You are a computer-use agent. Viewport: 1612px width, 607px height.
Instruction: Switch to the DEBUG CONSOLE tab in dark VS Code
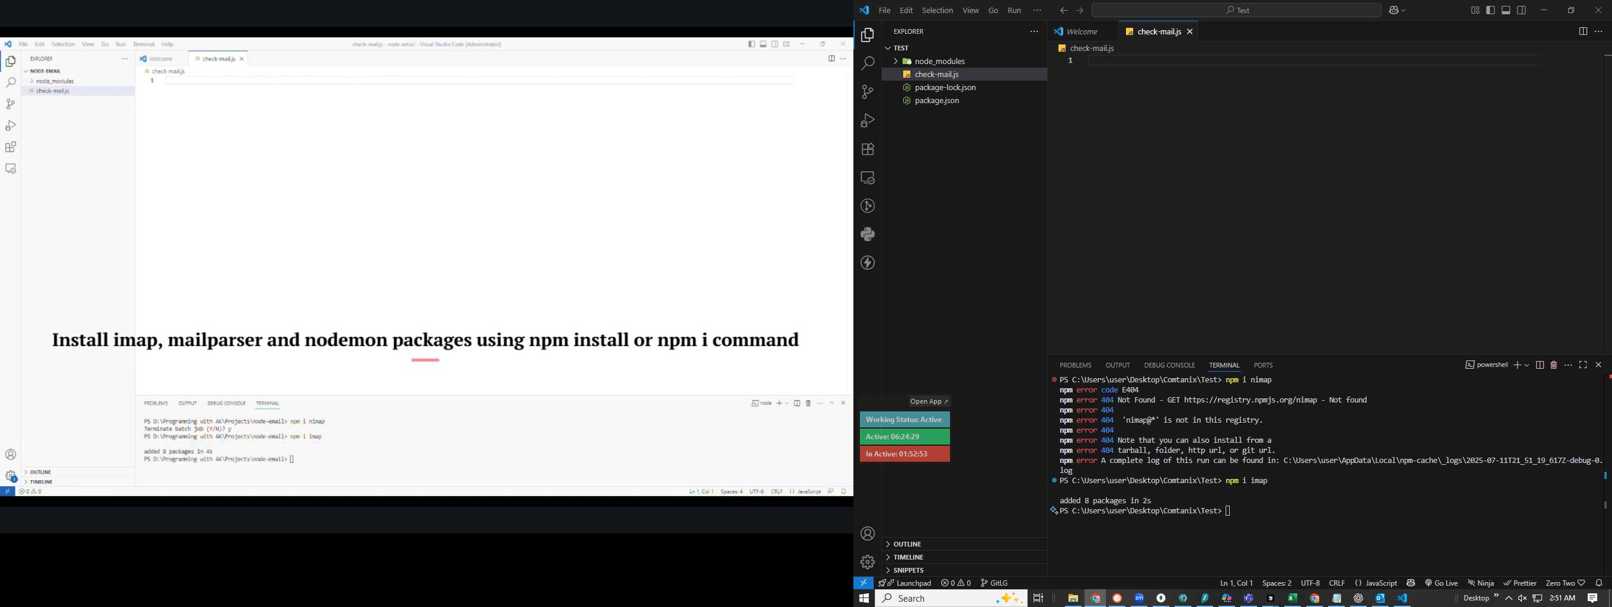pos(1169,365)
